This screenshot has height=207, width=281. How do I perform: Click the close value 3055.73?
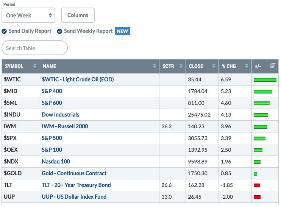coord(197,138)
